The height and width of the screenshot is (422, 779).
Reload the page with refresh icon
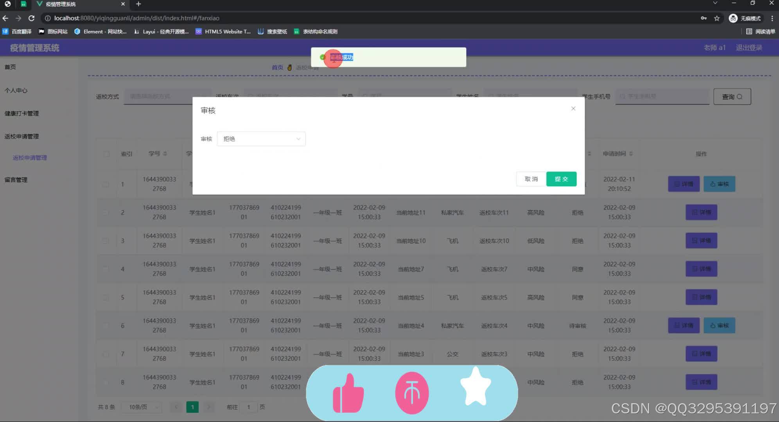pos(32,18)
